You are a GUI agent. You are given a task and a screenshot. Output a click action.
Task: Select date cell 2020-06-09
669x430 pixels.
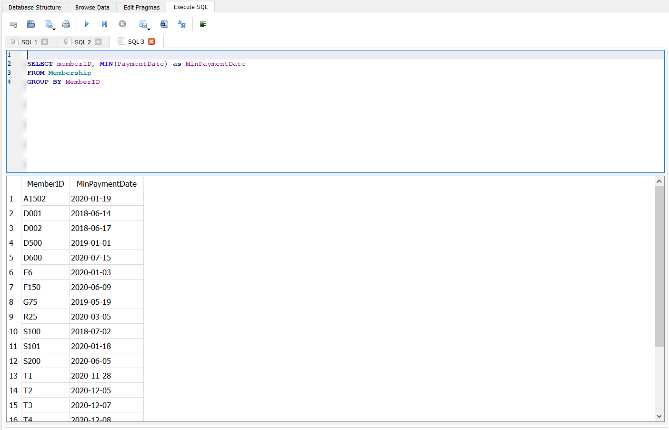click(x=106, y=287)
